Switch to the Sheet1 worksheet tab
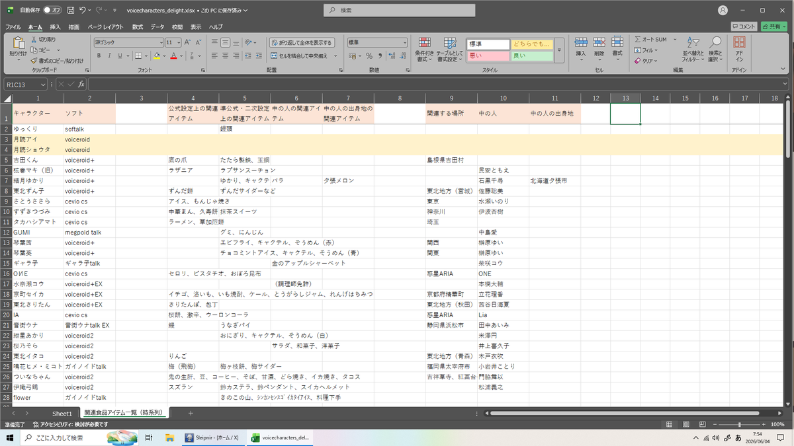This screenshot has width=794, height=446. point(62,413)
